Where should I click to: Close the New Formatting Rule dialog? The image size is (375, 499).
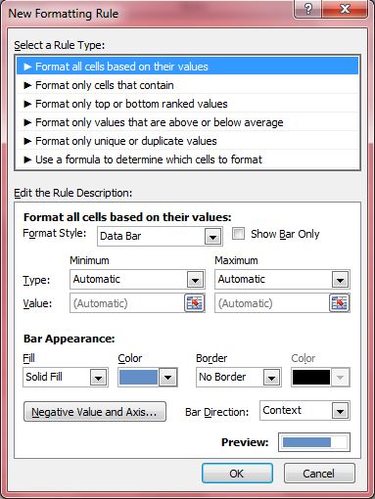click(345, 9)
